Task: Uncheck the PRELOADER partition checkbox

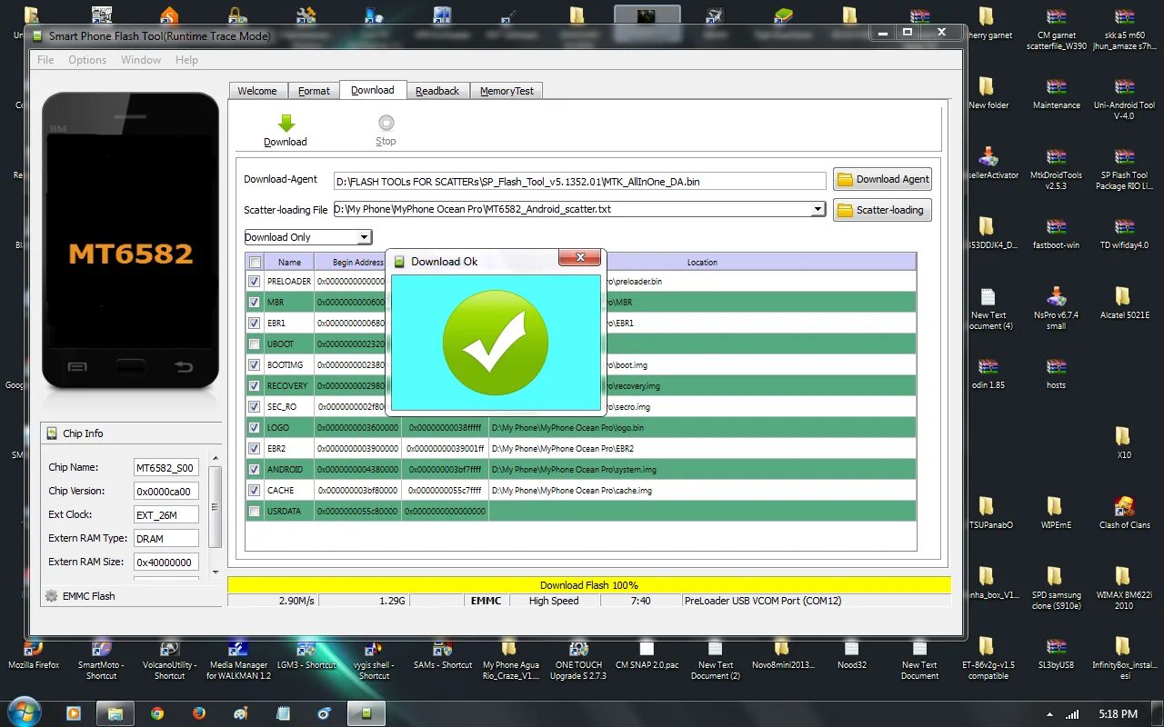Action: coord(255,282)
